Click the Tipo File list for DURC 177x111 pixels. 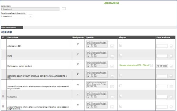pos(97,54)
